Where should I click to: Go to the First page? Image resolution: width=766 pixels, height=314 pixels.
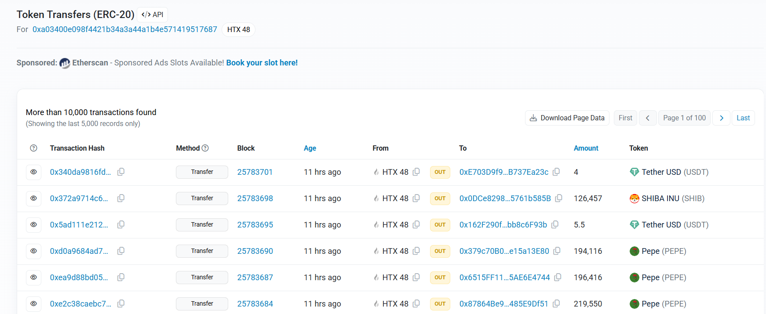coord(625,118)
